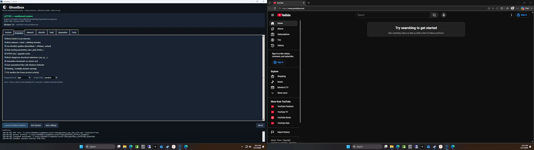
Task: Click Edge back navigation arrow
Action: pyautogui.click(x=270, y=8)
